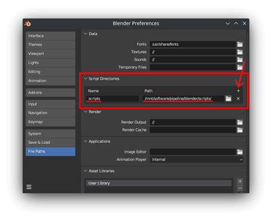
Task: Open the System preferences tab
Action: point(50,134)
